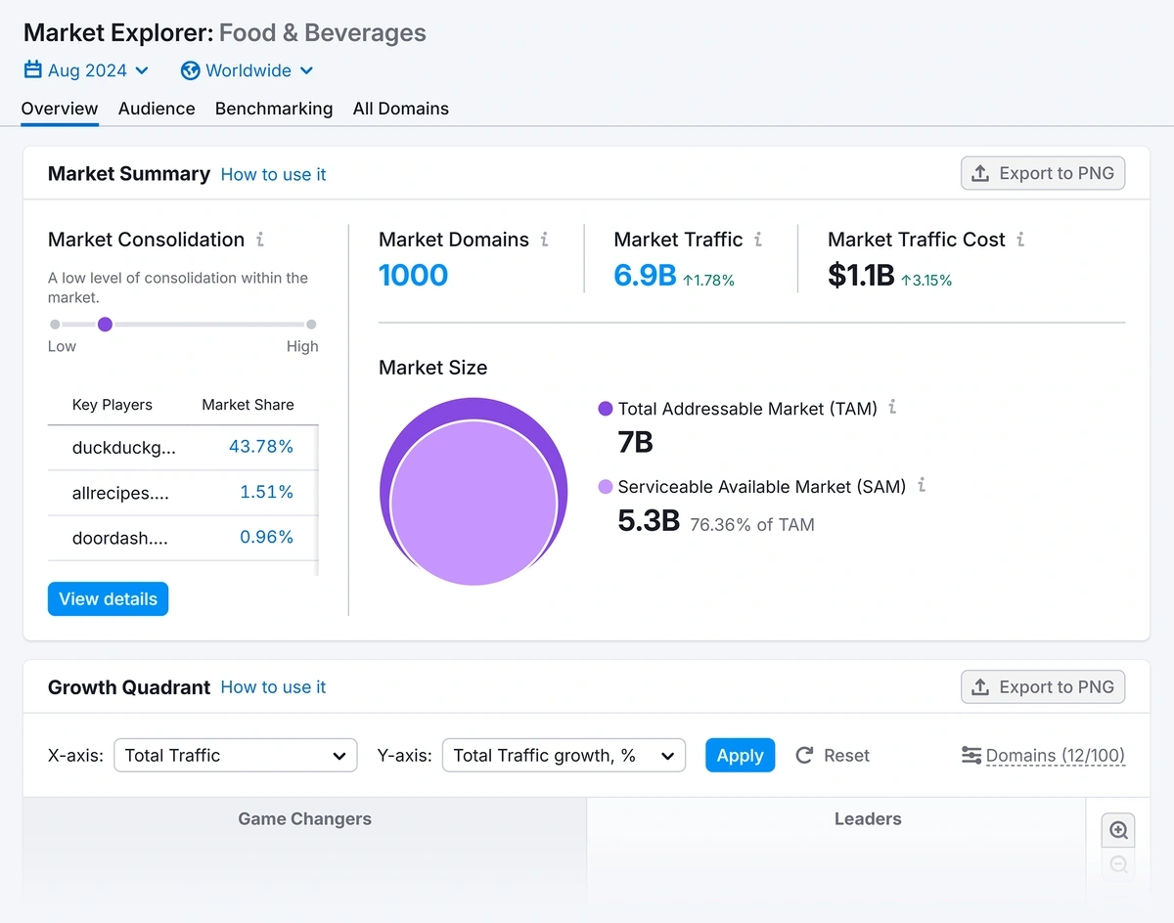Image resolution: width=1174 pixels, height=923 pixels.
Task: Select the duckduckg... key player row
Action: click(183, 448)
